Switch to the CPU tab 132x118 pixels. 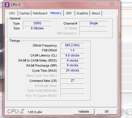pos(12,13)
